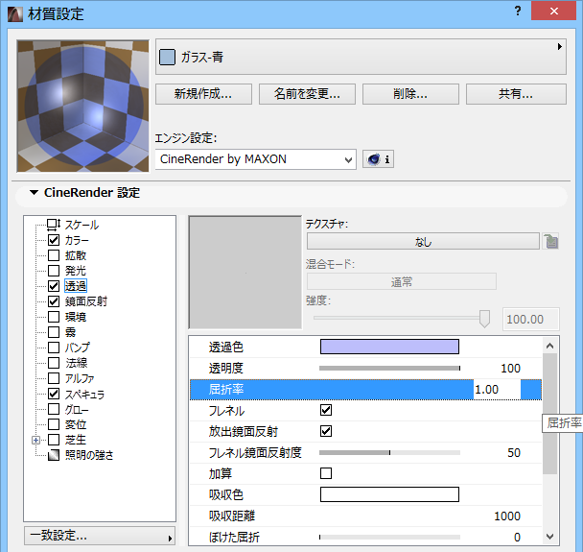Enable the 発光 channel checkbox
The image size is (583, 552).
(54, 271)
